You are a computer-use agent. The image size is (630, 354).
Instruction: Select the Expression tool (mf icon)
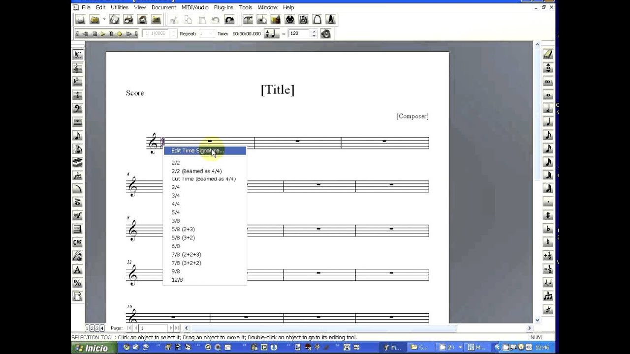click(x=77, y=216)
